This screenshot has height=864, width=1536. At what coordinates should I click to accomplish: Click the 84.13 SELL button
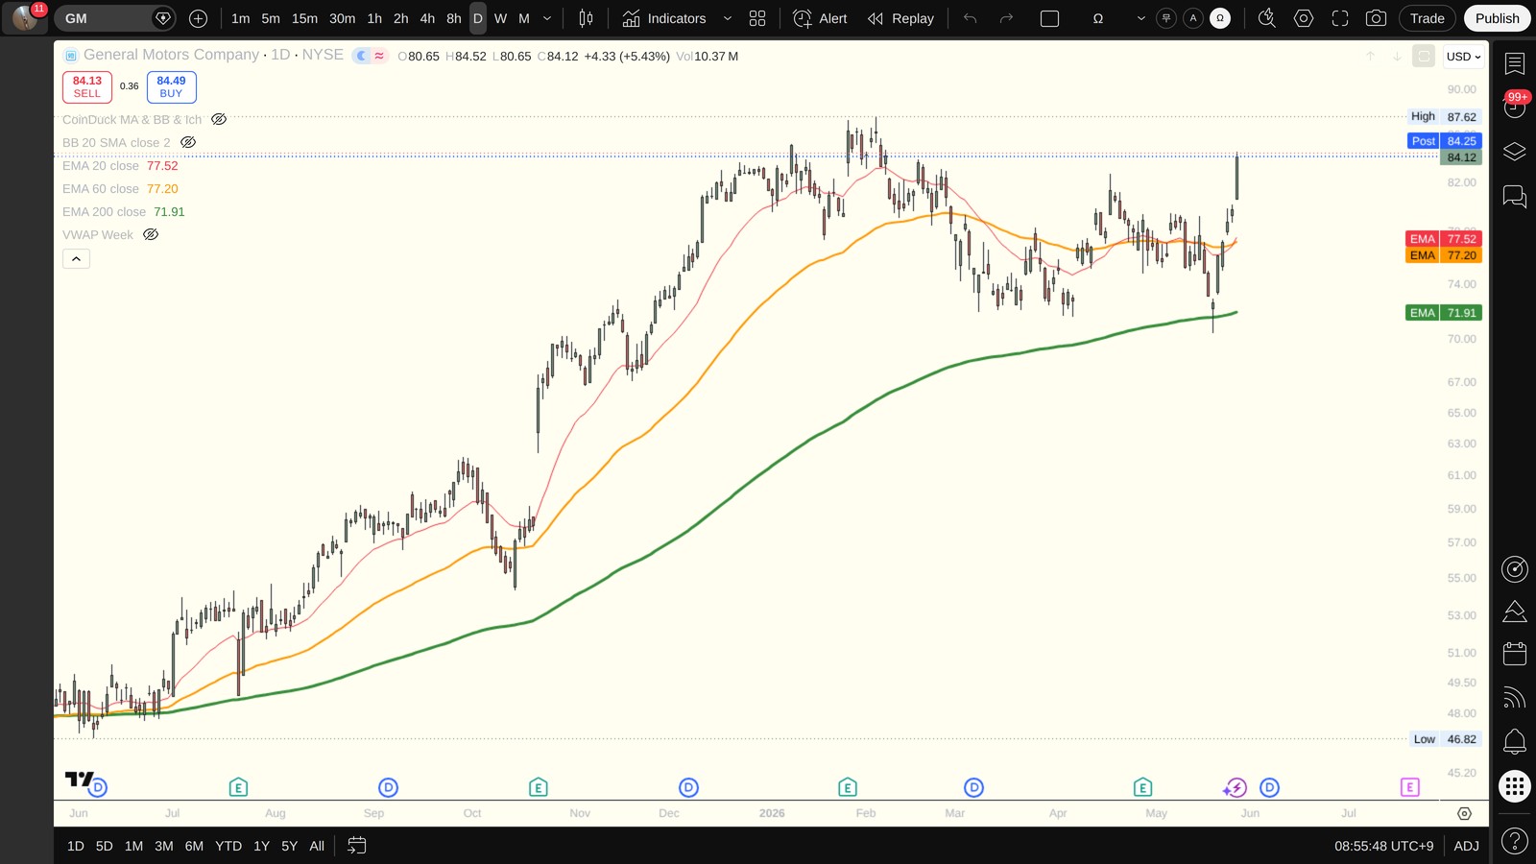point(87,87)
